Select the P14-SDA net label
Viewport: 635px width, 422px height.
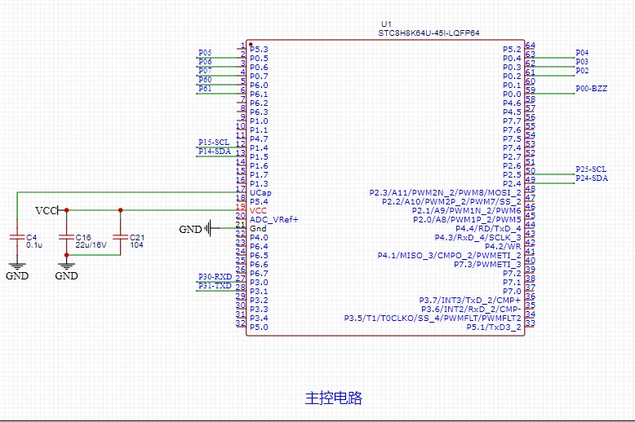point(213,152)
